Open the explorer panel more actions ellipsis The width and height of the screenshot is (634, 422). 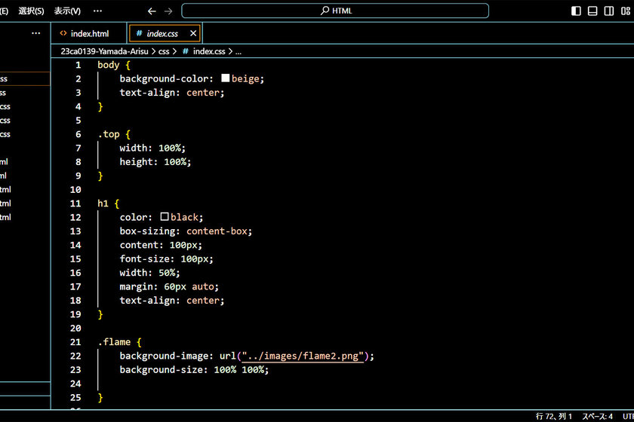tap(35, 34)
